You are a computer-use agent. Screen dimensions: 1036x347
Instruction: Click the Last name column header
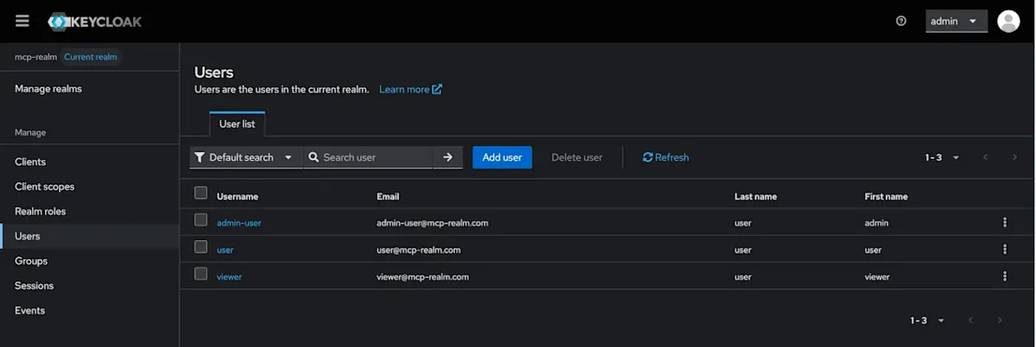[x=755, y=196]
